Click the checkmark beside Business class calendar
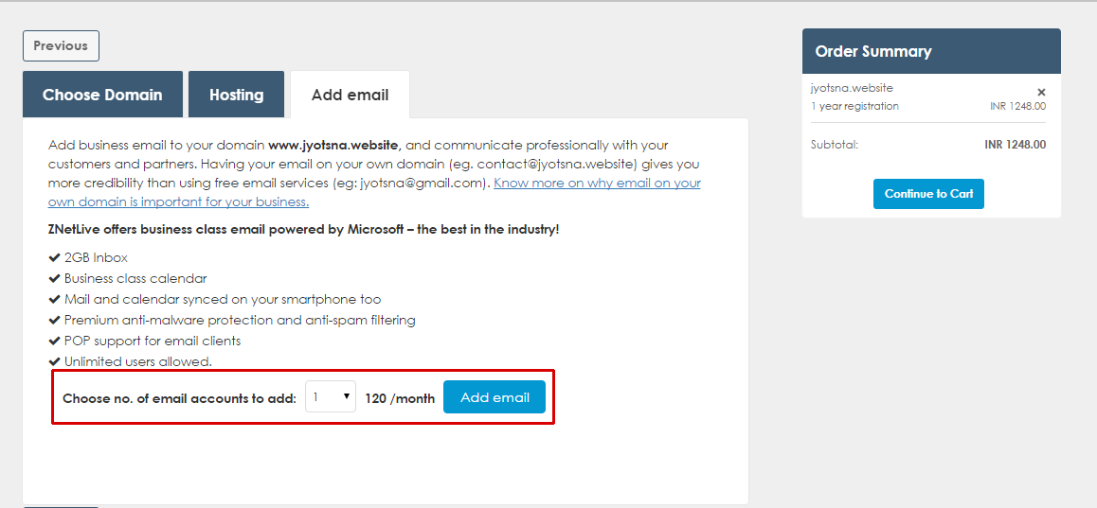This screenshot has width=1097, height=508. (54, 278)
